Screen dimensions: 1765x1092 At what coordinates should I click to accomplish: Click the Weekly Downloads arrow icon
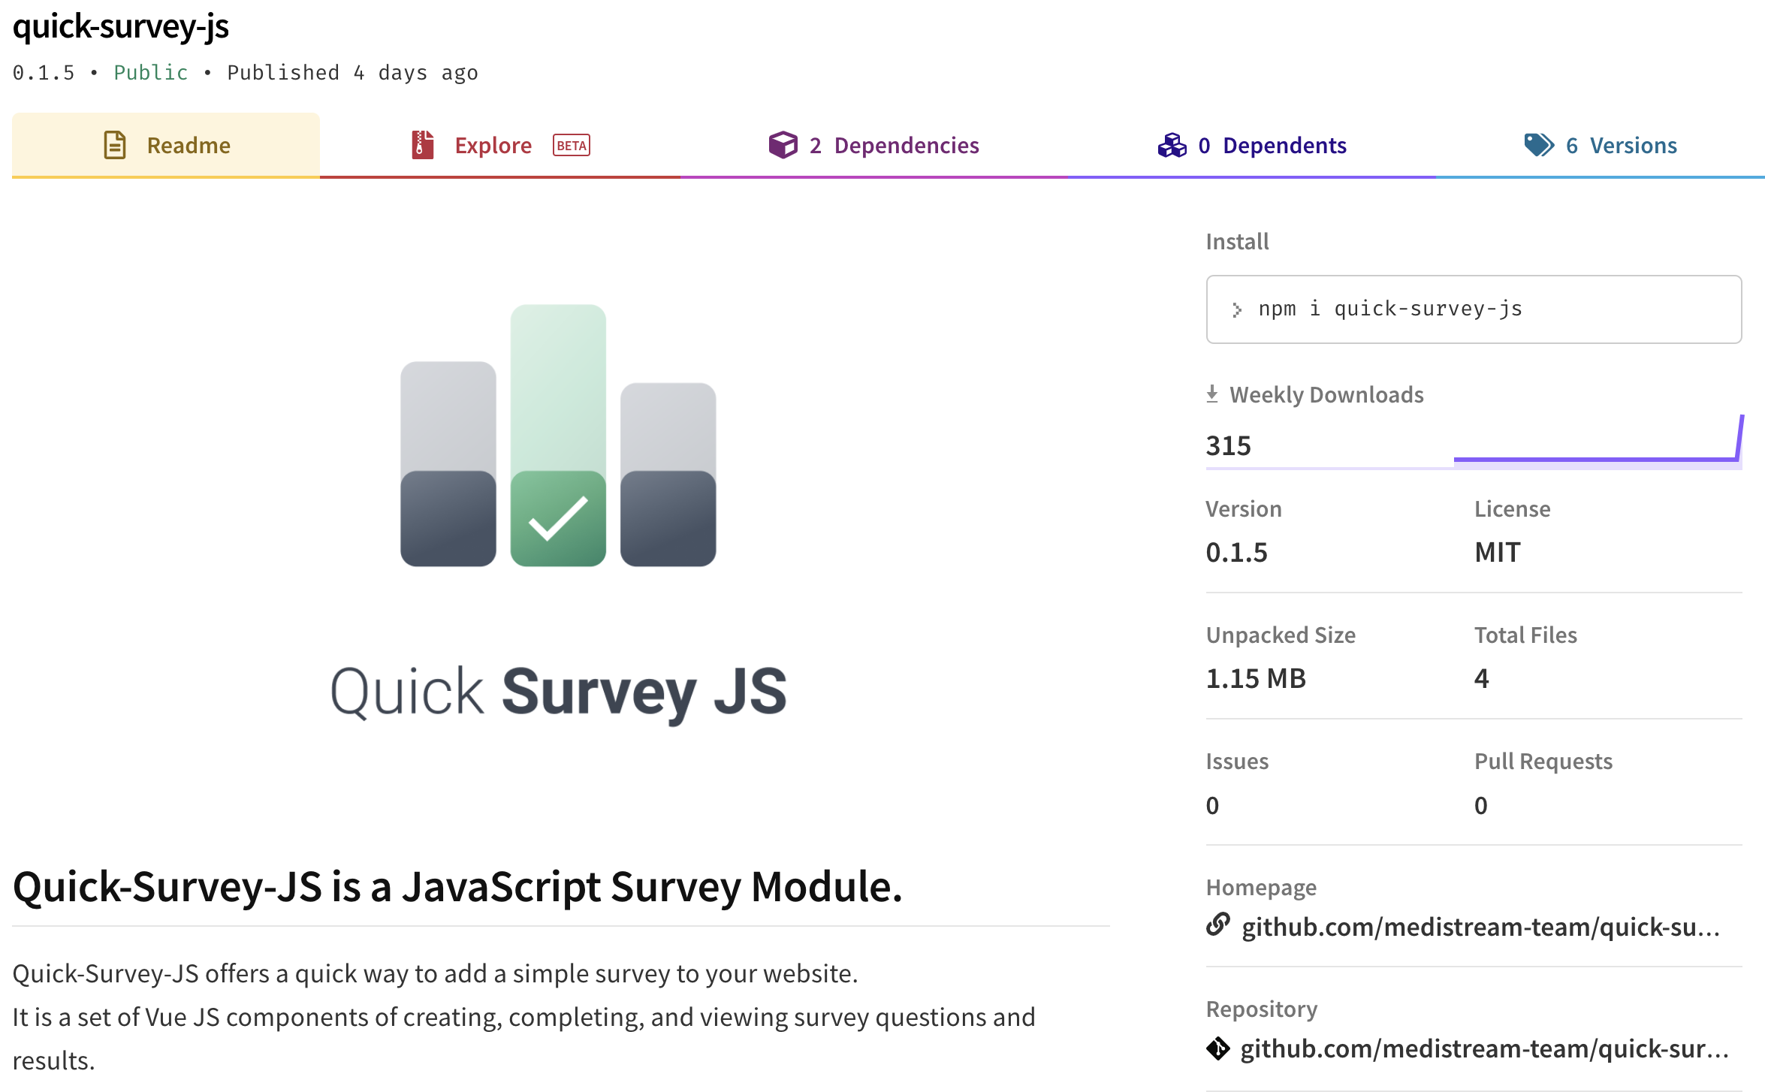coord(1212,394)
